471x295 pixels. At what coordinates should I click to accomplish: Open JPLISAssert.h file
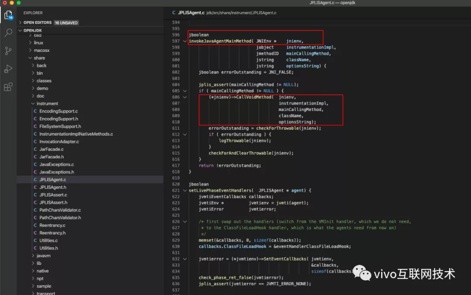53,203
